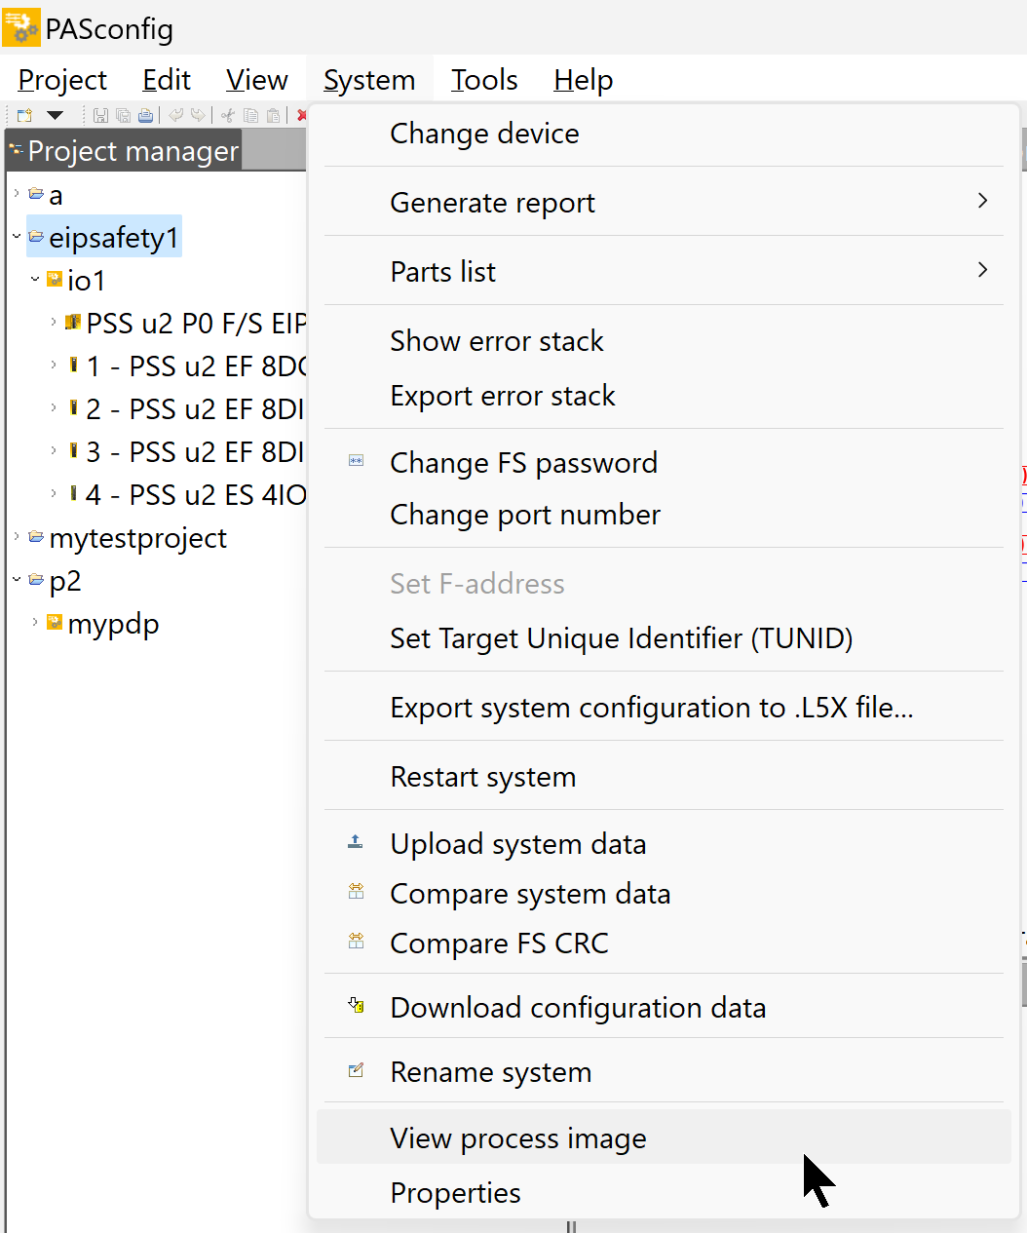
Task: Open the Tools menu
Action: tap(484, 80)
